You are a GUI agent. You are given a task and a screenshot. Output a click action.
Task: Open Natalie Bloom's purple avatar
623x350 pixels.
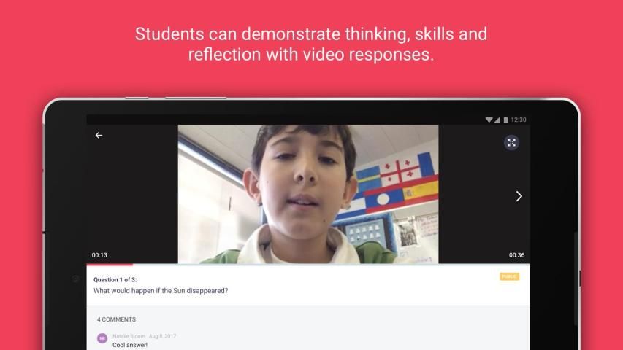point(102,338)
